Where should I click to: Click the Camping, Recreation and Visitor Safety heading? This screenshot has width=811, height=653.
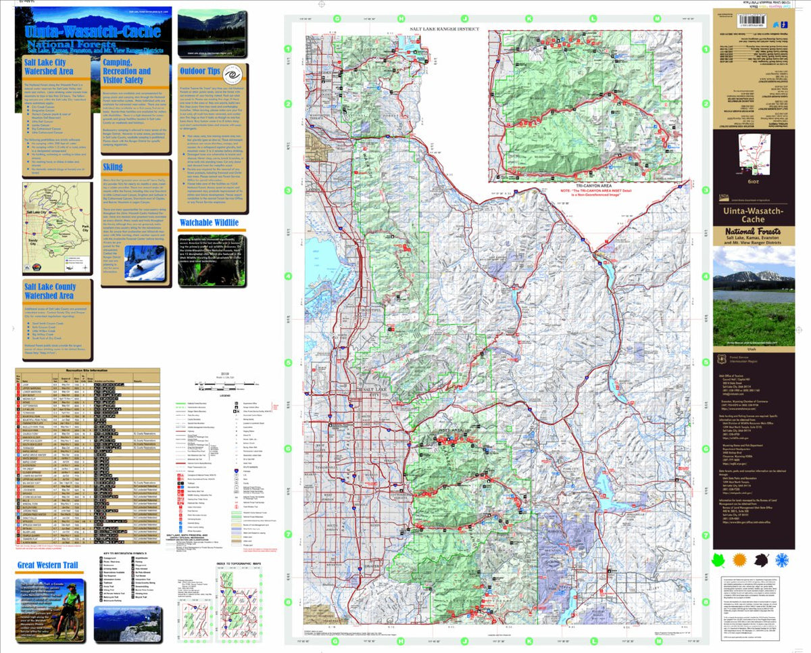(128, 71)
